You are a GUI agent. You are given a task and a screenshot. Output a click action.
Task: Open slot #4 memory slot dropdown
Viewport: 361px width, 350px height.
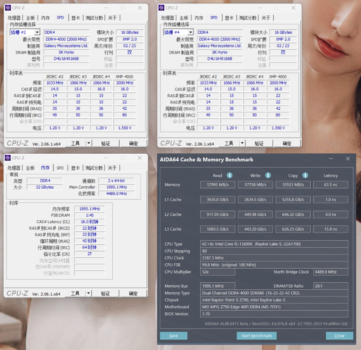(191, 32)
